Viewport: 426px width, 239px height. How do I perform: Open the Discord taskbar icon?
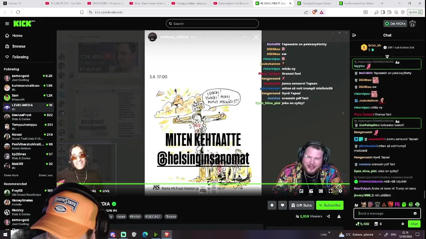tap(113, 235)
